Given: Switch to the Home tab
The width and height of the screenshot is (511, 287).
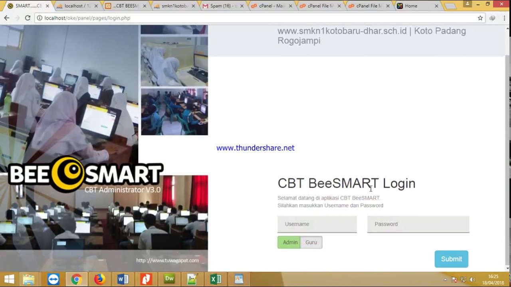Looking at the screenshot, I should (x=417, y=6).
